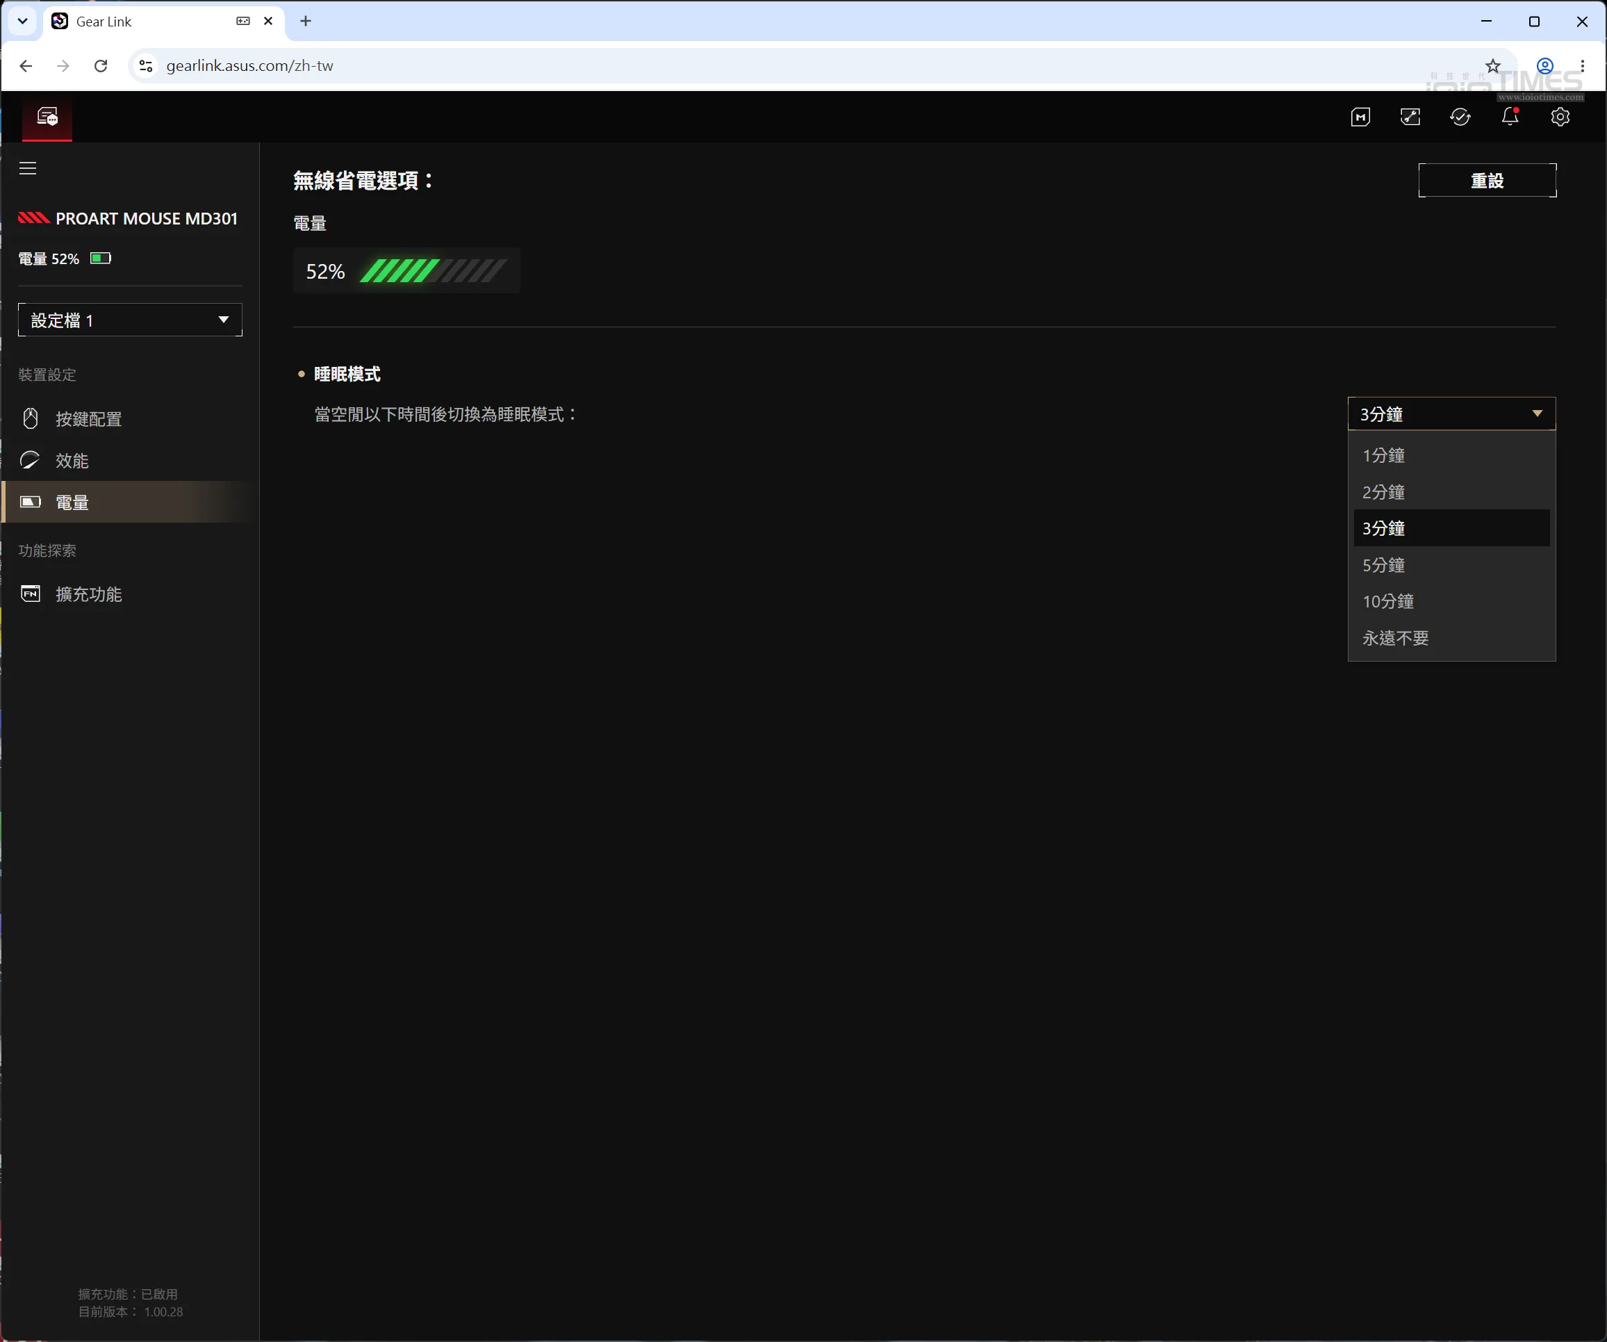The height and width of the screenshot is (1342, 1607).
Task: Select 10分鐘 sleep option
Action: [x=1451, y=602]
